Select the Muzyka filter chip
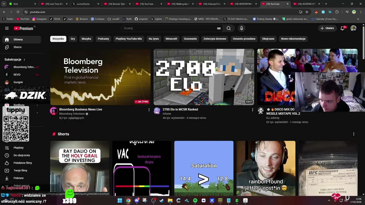Viewport: 365px width, 205px height. (86, 39)
